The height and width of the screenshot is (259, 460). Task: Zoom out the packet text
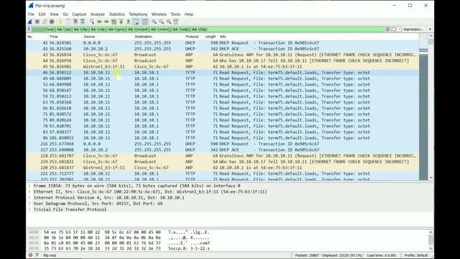(x=161, y=22)
